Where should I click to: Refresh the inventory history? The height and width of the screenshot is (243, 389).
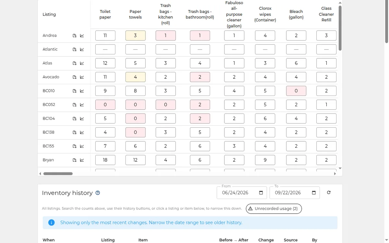(329, 192)
